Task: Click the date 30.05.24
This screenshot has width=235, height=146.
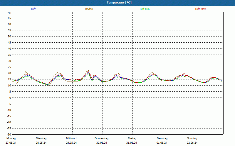Action: coord(102,143)
